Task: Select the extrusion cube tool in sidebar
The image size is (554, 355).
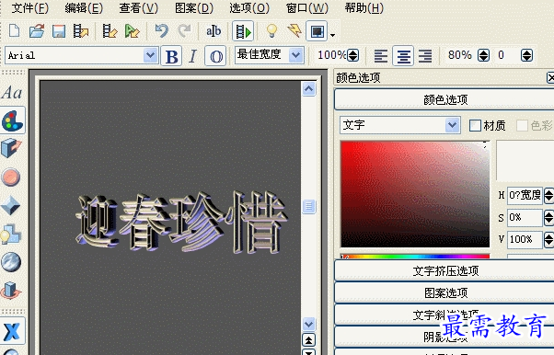Action: [11, 148]
